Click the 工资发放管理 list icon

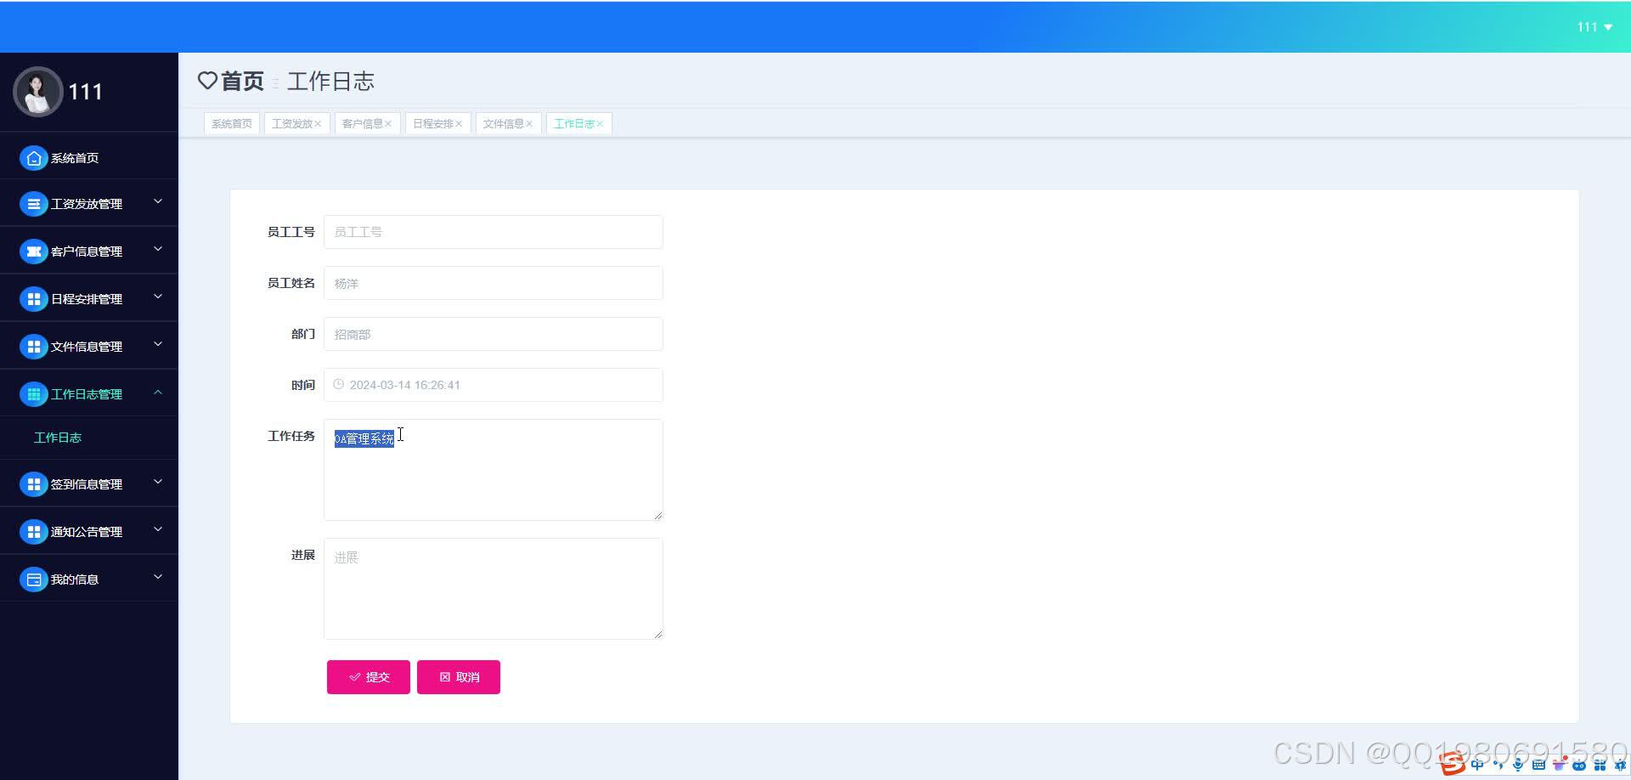pyautogui.click(x=34, y=204)
